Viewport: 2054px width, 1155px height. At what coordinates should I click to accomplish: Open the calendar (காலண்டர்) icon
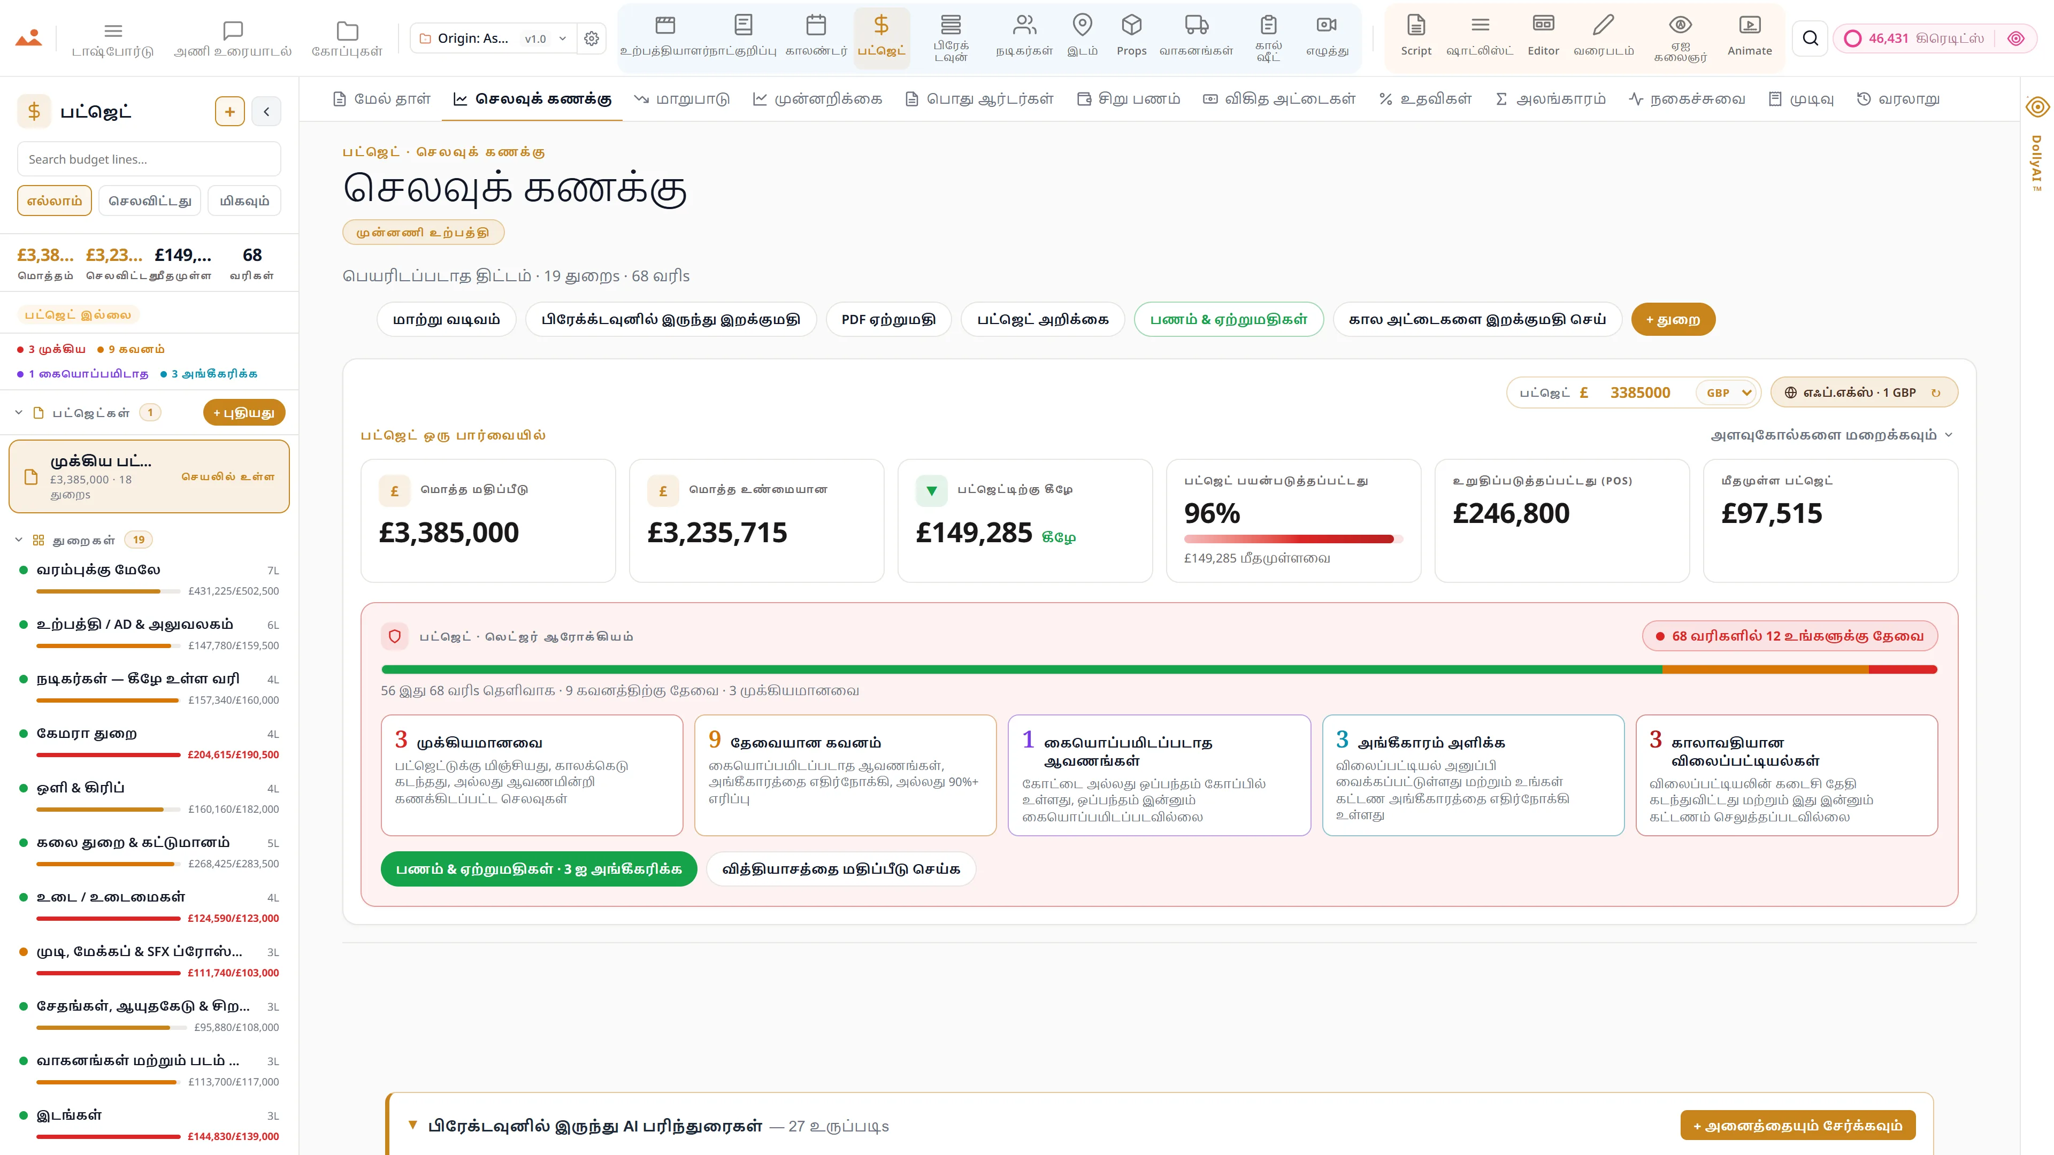coord(816,25)
